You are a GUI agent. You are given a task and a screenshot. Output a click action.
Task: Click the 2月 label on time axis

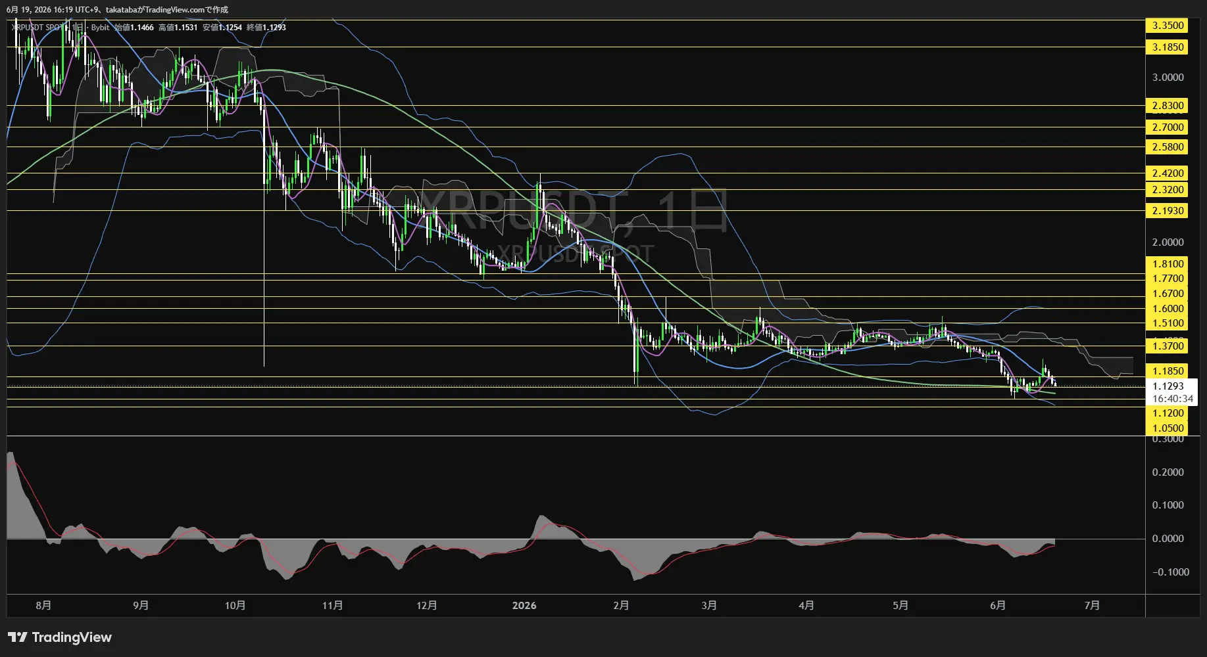coord(621,606)
